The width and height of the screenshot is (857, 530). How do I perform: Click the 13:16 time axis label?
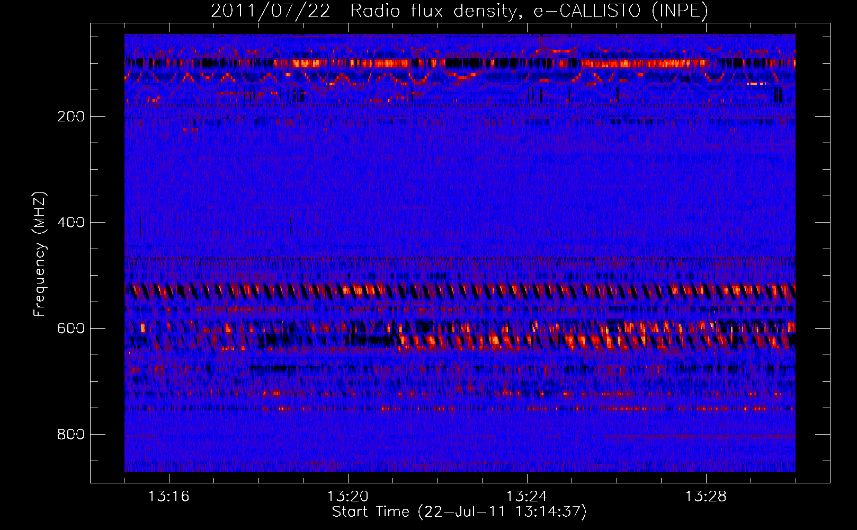click(169, 497)
